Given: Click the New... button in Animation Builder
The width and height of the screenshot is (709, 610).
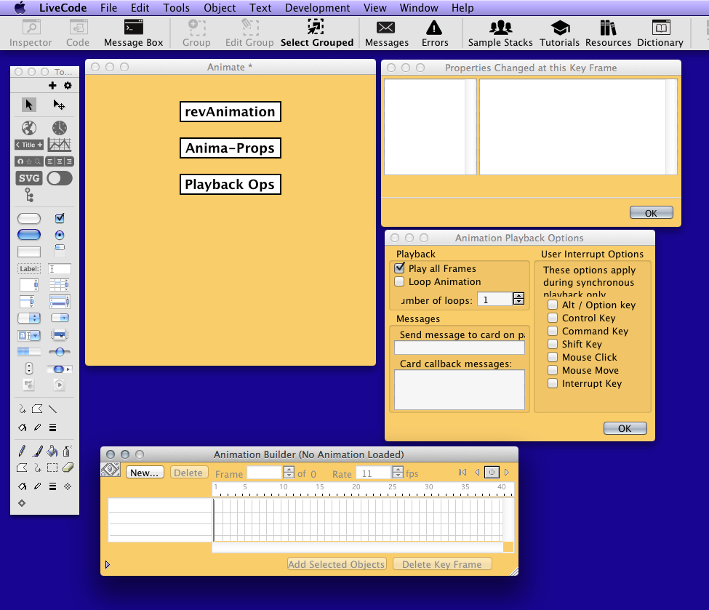Looking at the screenshot, I should (x=145, y=473).
